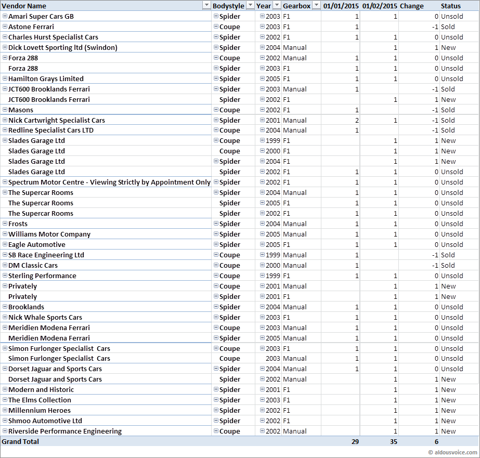Select the Change column header

[411, 6]
